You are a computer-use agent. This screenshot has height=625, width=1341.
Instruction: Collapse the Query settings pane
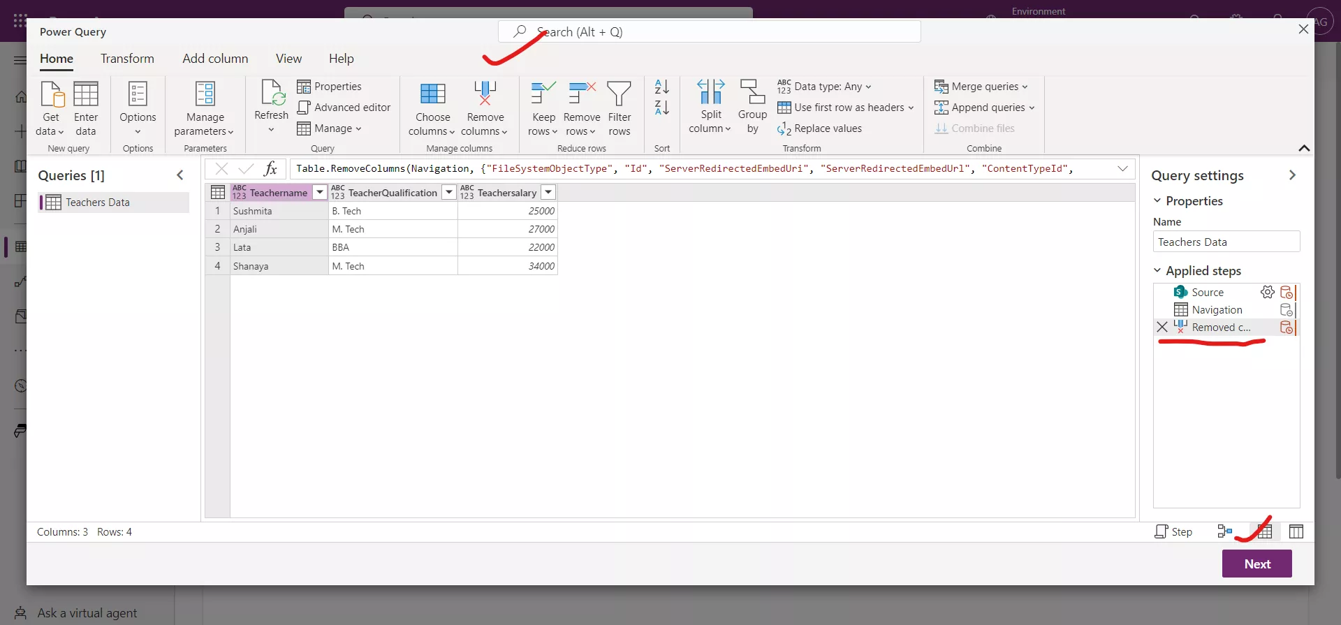pos(1292,175)
